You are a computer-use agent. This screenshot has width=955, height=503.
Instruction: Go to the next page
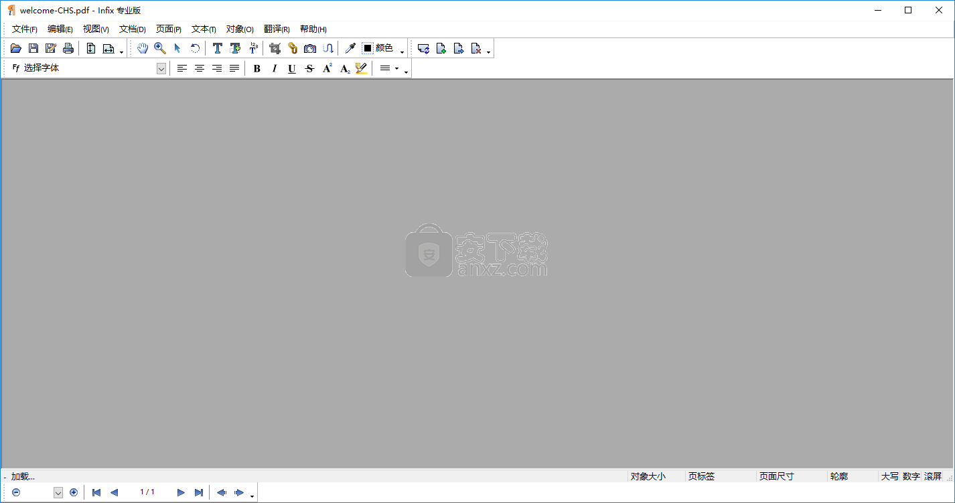coord(181,492)
